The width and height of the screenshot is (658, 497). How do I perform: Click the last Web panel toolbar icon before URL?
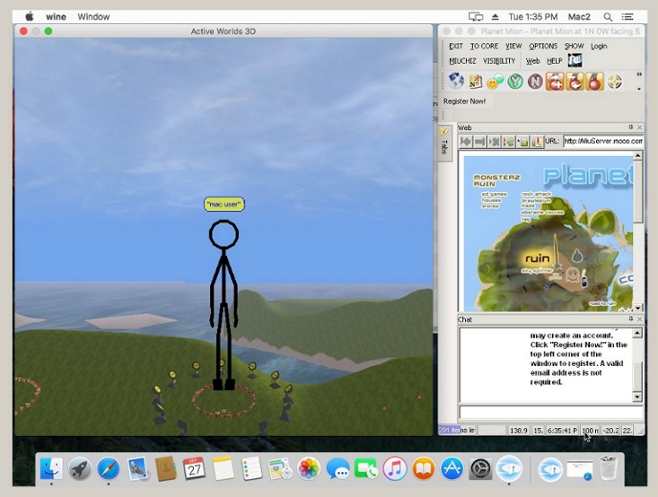[537, 142]
